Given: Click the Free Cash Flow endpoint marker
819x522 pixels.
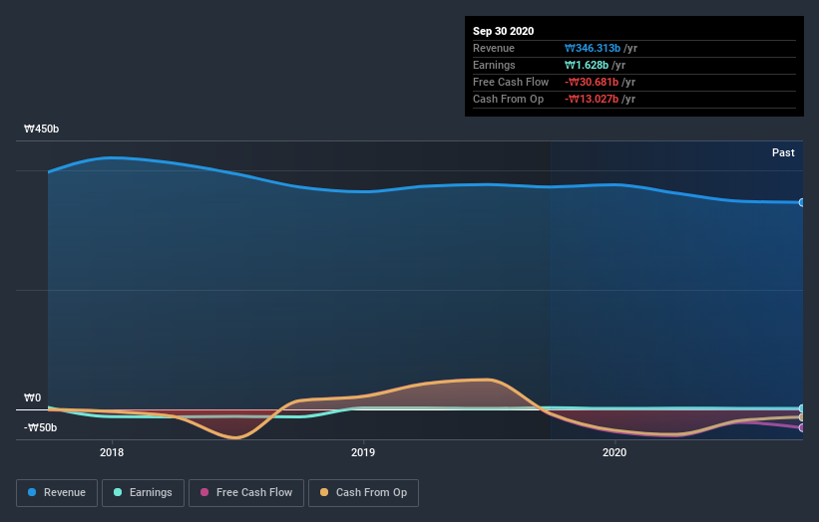Looking at the screenshot, I should [801, 427].
